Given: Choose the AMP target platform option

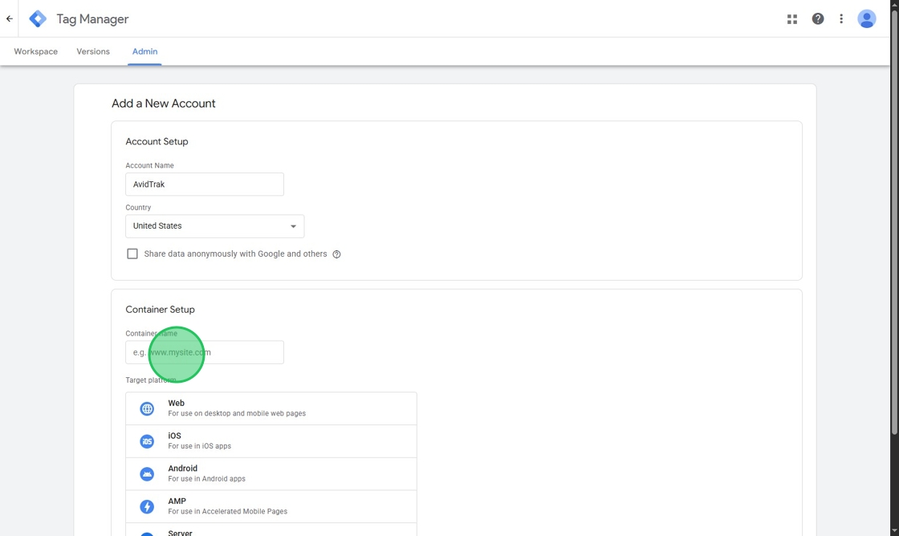Looking at the screenshot, I should (x=271, y=506).
